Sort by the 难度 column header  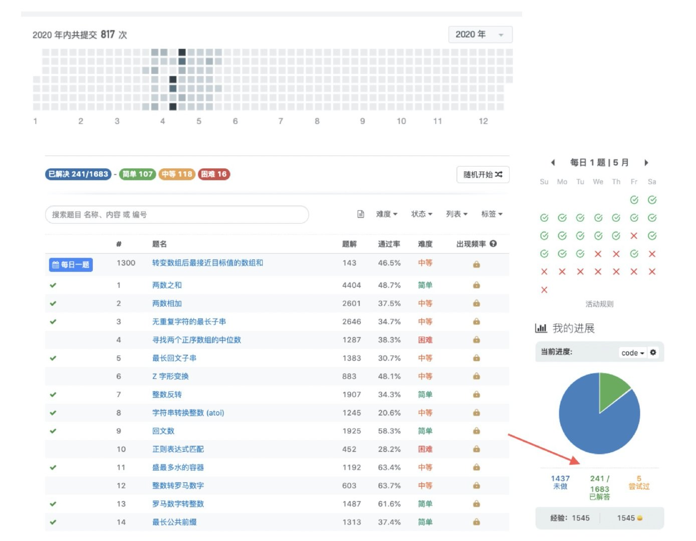click(x=425, y=244)
